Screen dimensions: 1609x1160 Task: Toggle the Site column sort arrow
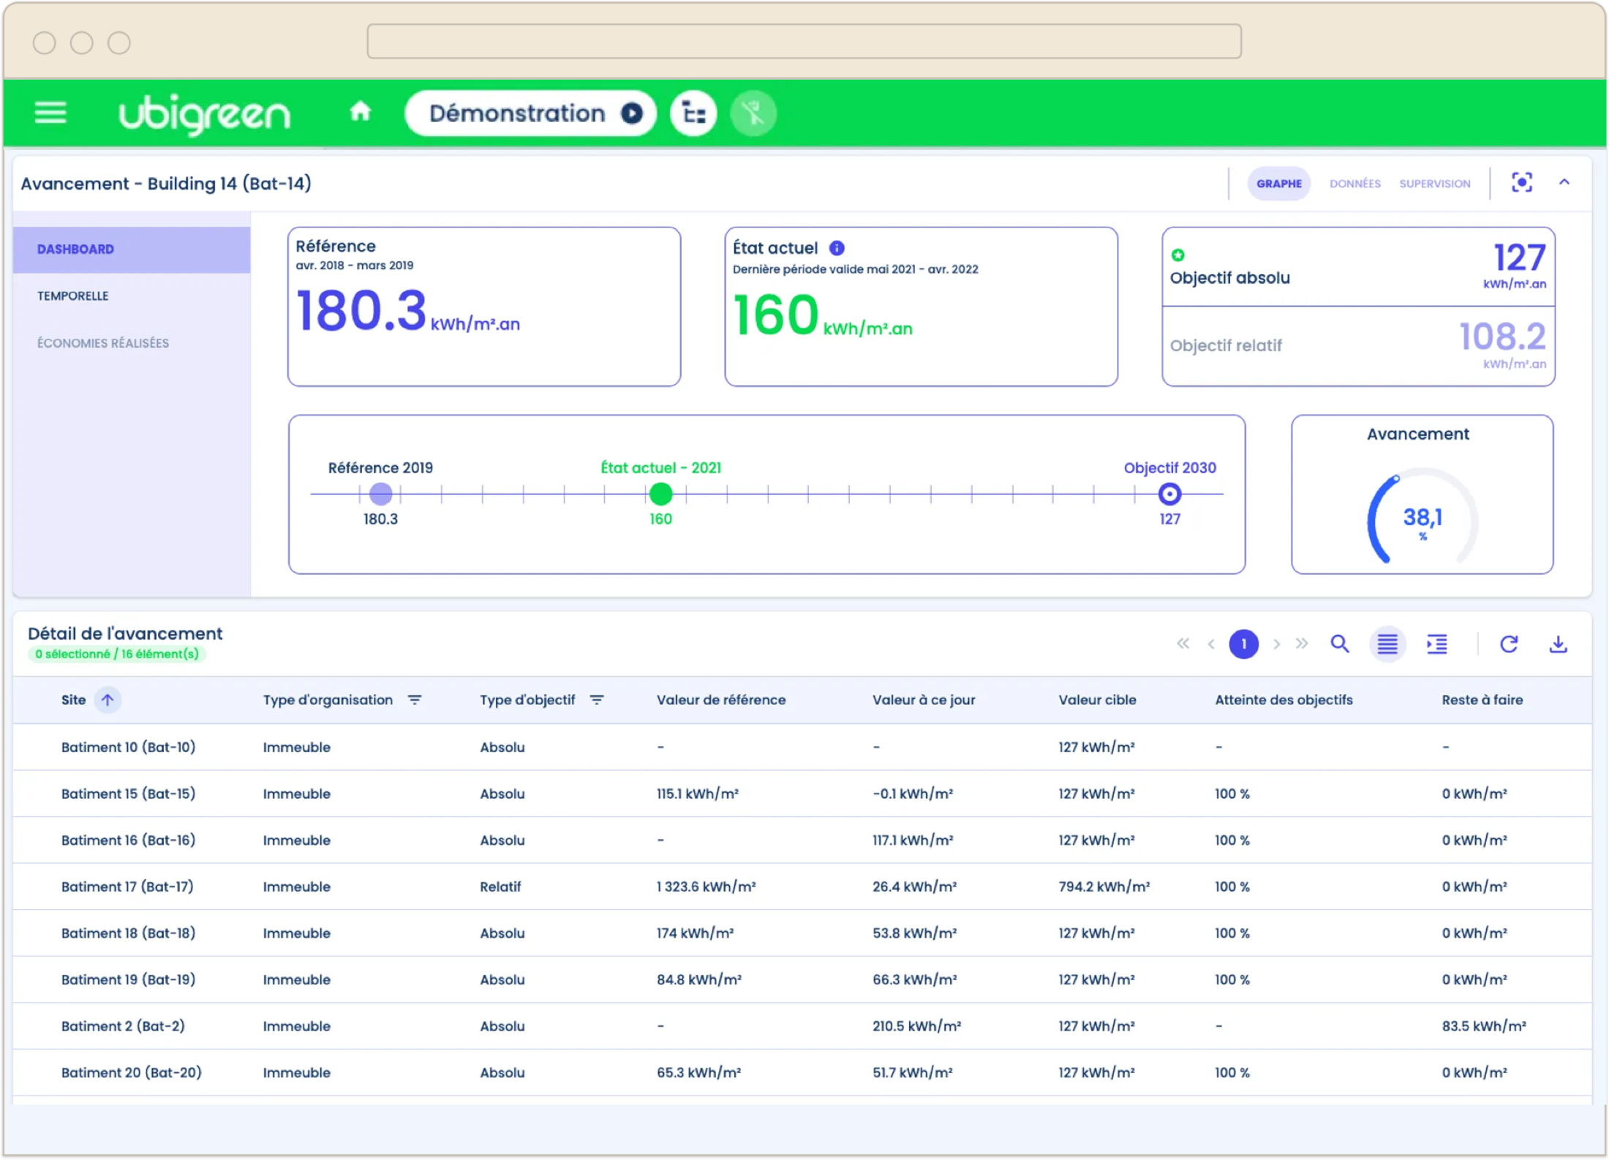click(x=108, y=700)
